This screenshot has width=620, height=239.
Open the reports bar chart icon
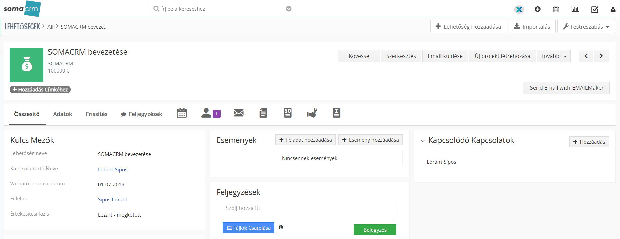pyautogui.click(x=575, y=9)
